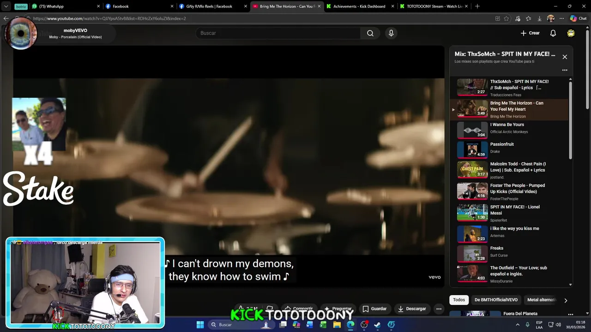Viewport: 591px width, 332px height.
Task: Play ThxSoMch SPIT IN MY FACE thumbnail
Action: [x=472, y=88]
